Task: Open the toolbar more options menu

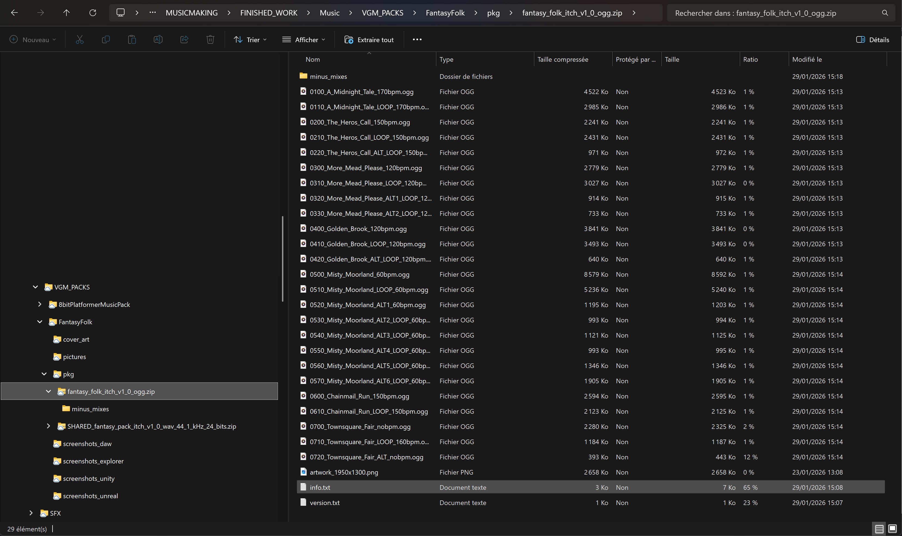Action: coord(417,40)
